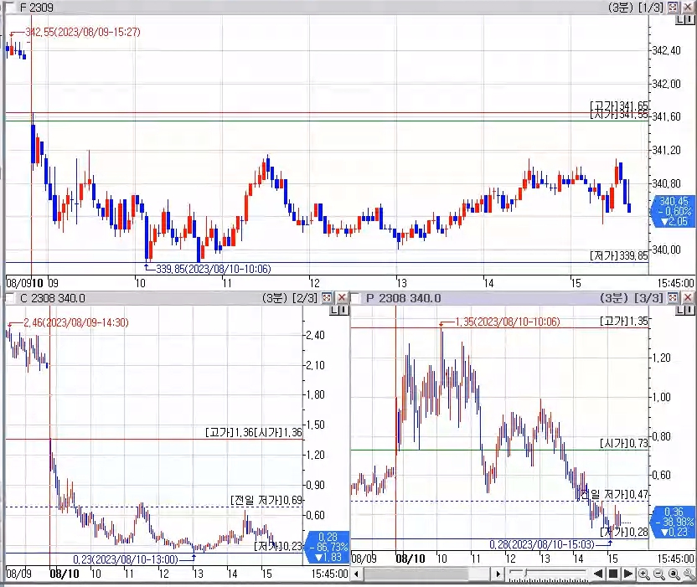The image size is (697, 587).
Task: Click the chart density slider handle
Action: 526,573
